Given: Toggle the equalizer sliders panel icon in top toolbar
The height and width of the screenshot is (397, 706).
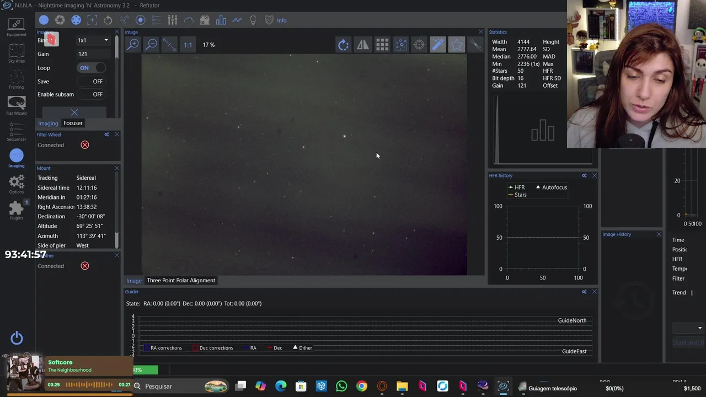Looking at the screenshot, I should click(x=173, y=20).
